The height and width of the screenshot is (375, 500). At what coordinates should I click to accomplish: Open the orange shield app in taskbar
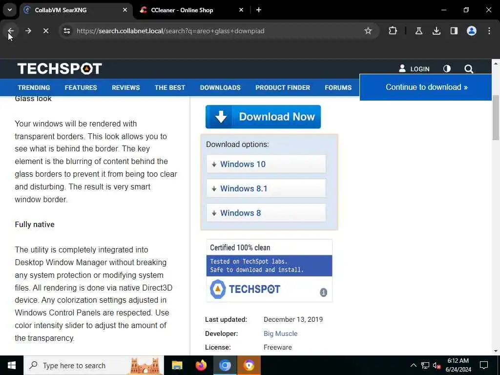[249, 365]
